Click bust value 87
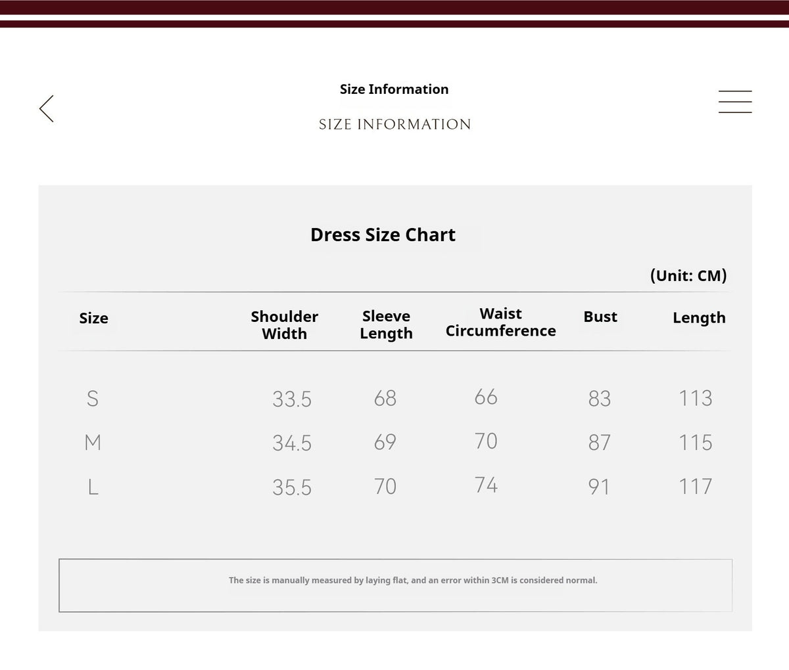 coord(600,442)
